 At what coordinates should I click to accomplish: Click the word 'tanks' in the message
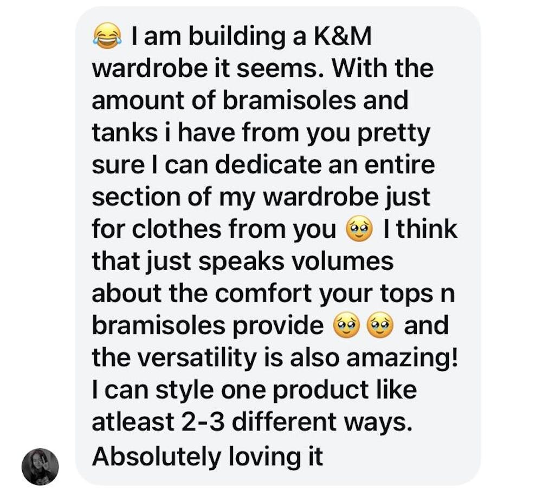click(x=125, y=132)
